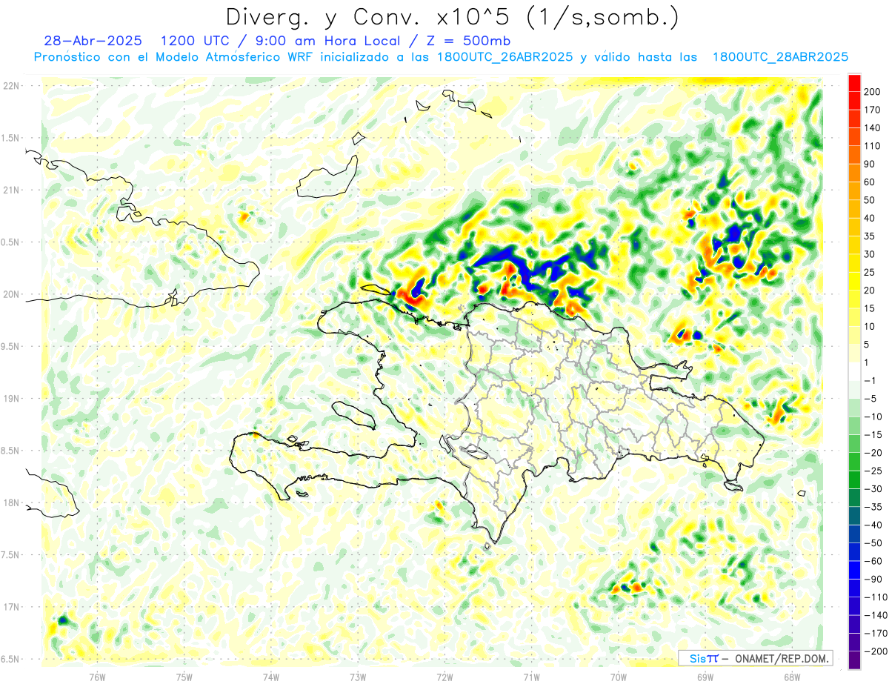Click the '19N' latitude label
The width and height of the screenshot is (889, 687).
tap(11, 399)
